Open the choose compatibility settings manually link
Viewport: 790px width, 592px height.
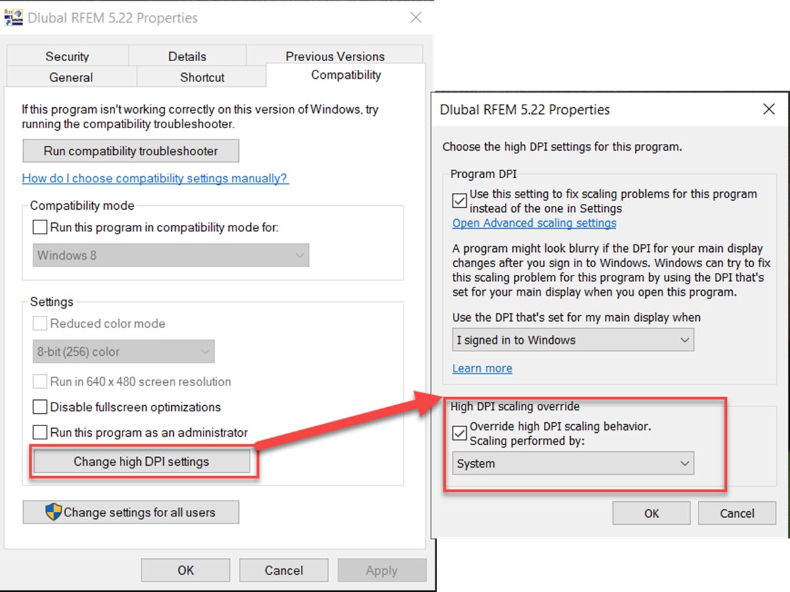pyautogui.click(x=155, y=178)
